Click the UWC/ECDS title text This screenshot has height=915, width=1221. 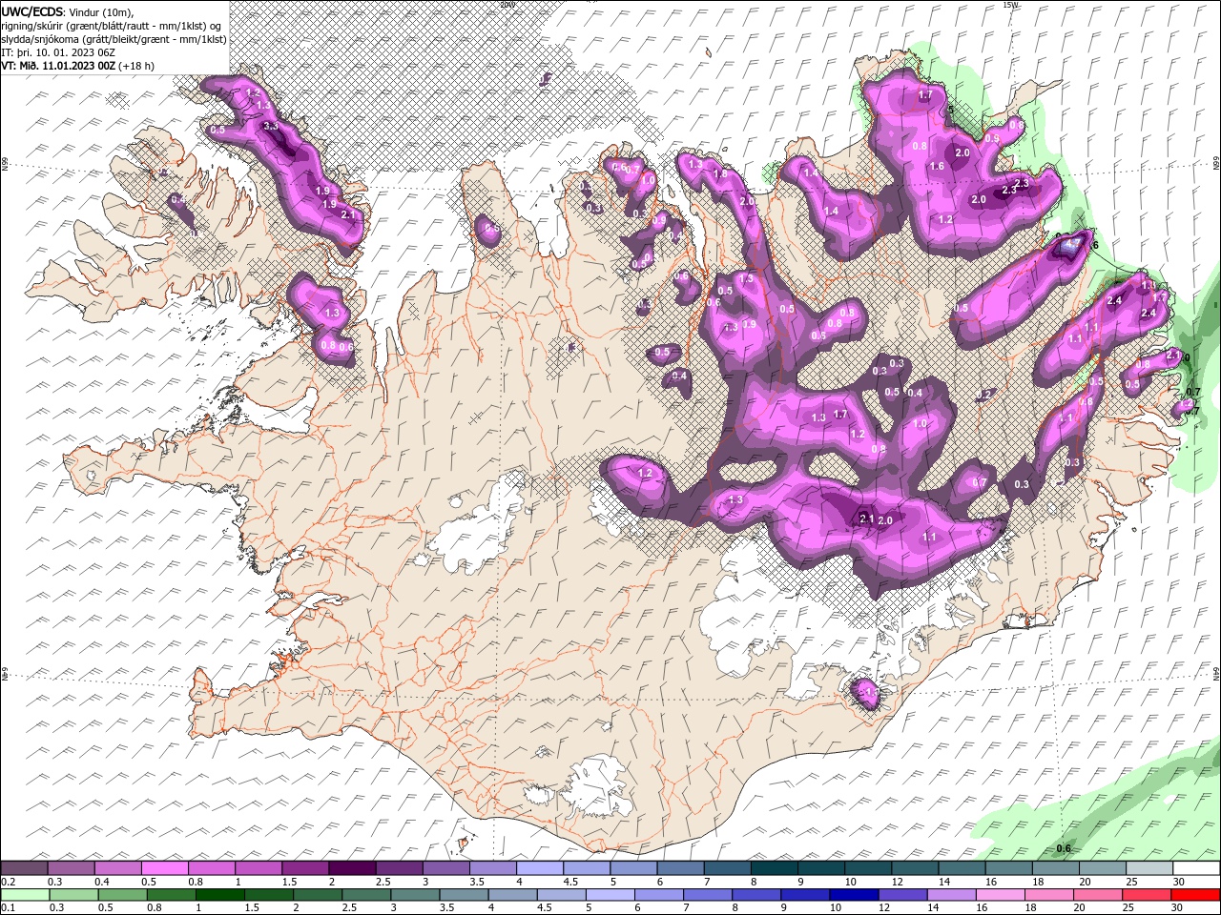(32, 10)
